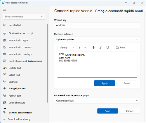The width and height of the screenshot is (146, 123).
Task: Click the When I say Address field
Action: (97, 25)
